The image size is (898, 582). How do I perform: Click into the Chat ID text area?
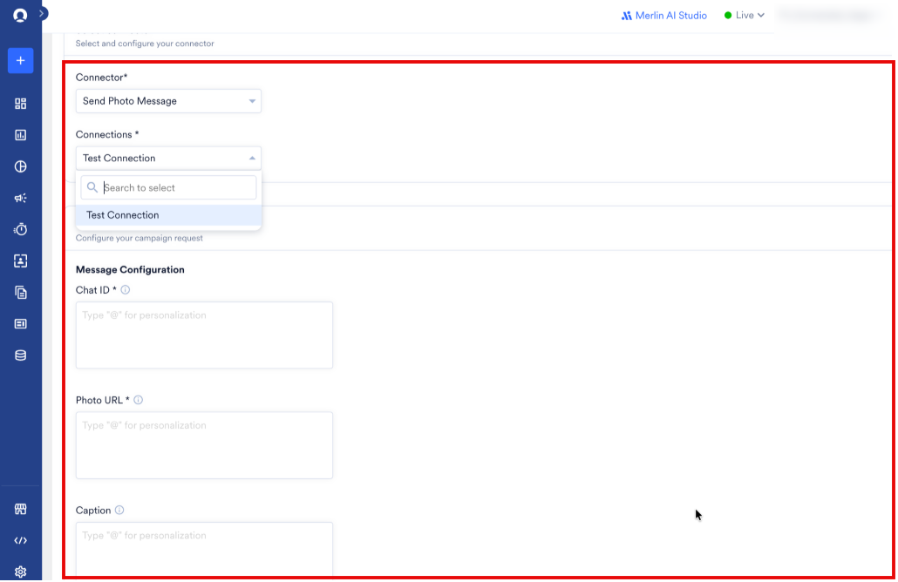point(205,335)
